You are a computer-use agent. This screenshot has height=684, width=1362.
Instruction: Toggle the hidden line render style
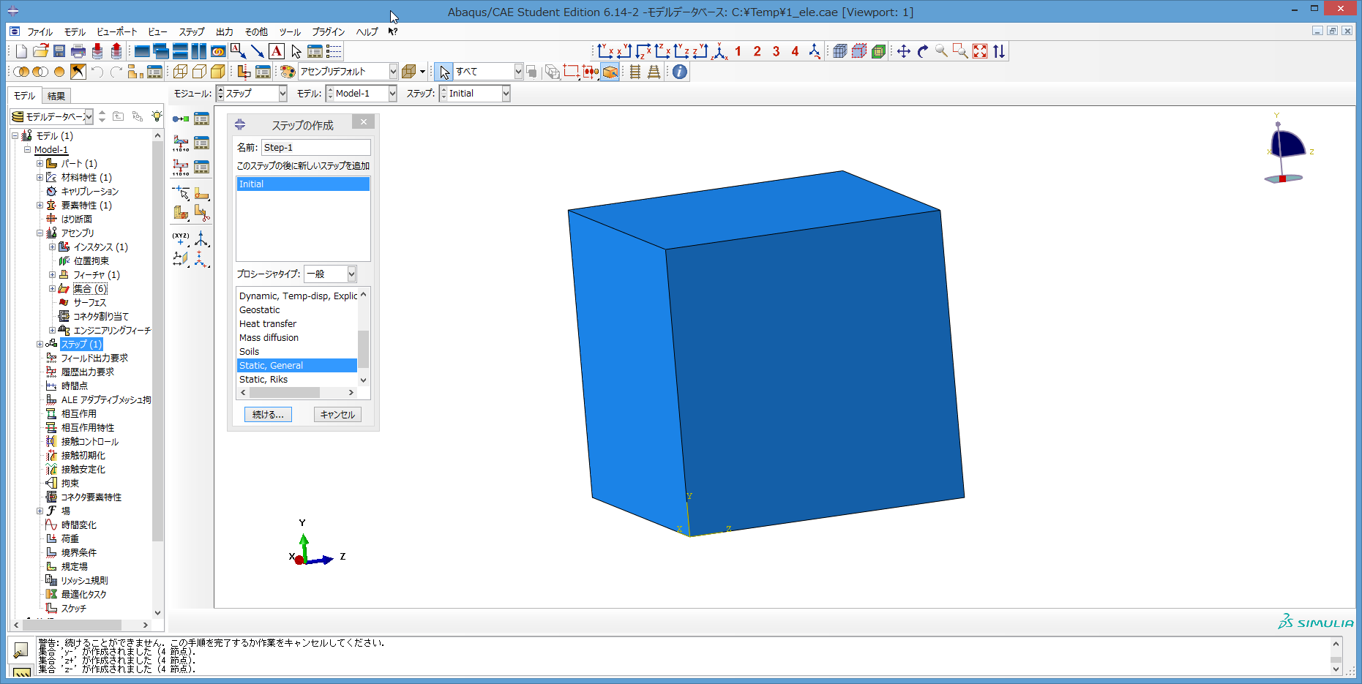coord(199,72)
